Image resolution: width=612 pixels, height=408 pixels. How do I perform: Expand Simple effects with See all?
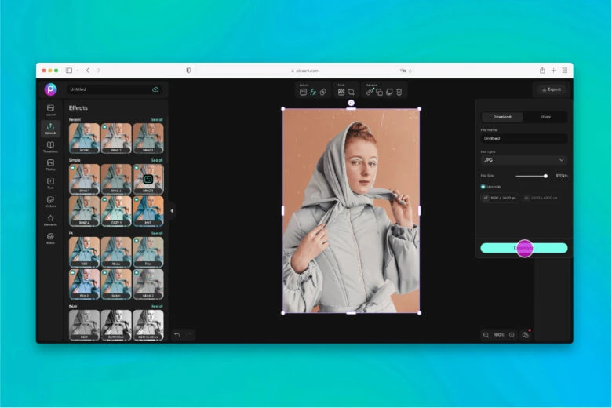[157, 160]
